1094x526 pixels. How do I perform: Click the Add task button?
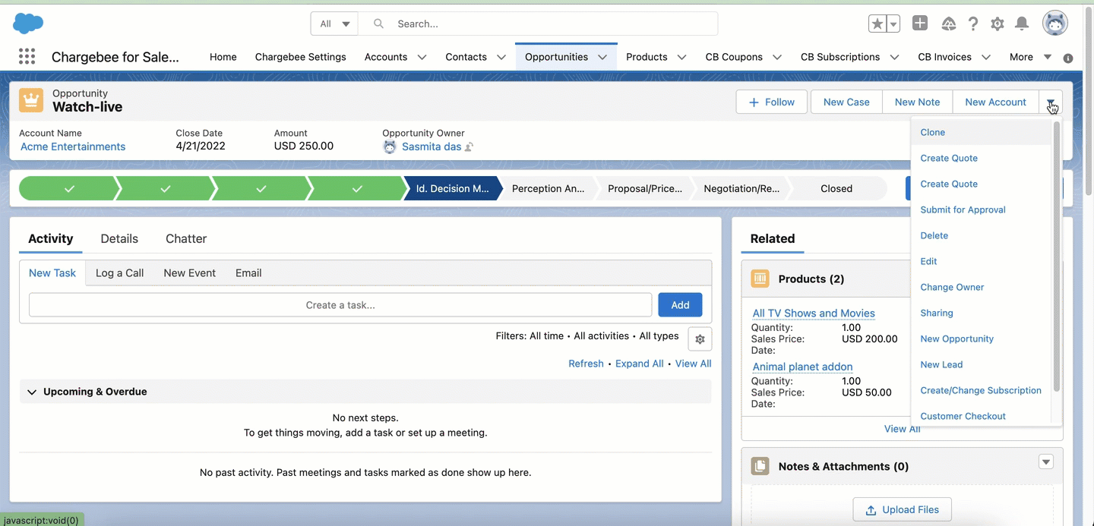tap(680, 304)
